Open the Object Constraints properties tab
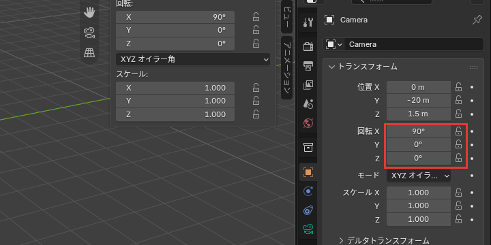The width and height of the screenshot is (491, 245). pyautogui.click(x=308, y=210)
